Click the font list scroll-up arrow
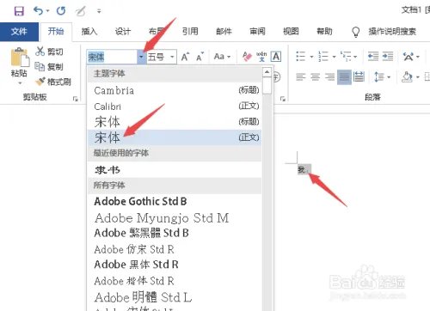Screen dimensions: 430x311 [267, 72]
